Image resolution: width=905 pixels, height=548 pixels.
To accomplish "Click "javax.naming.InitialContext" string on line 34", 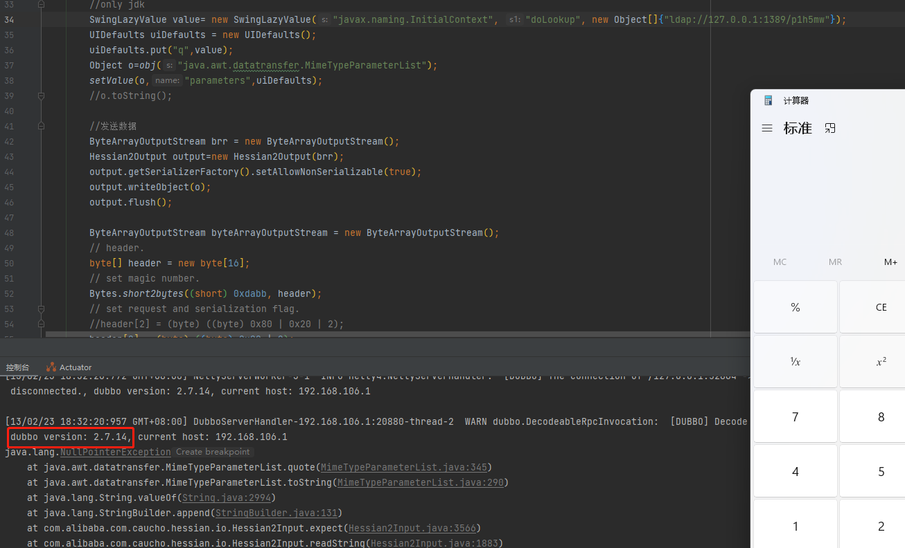I will (416, 19).
